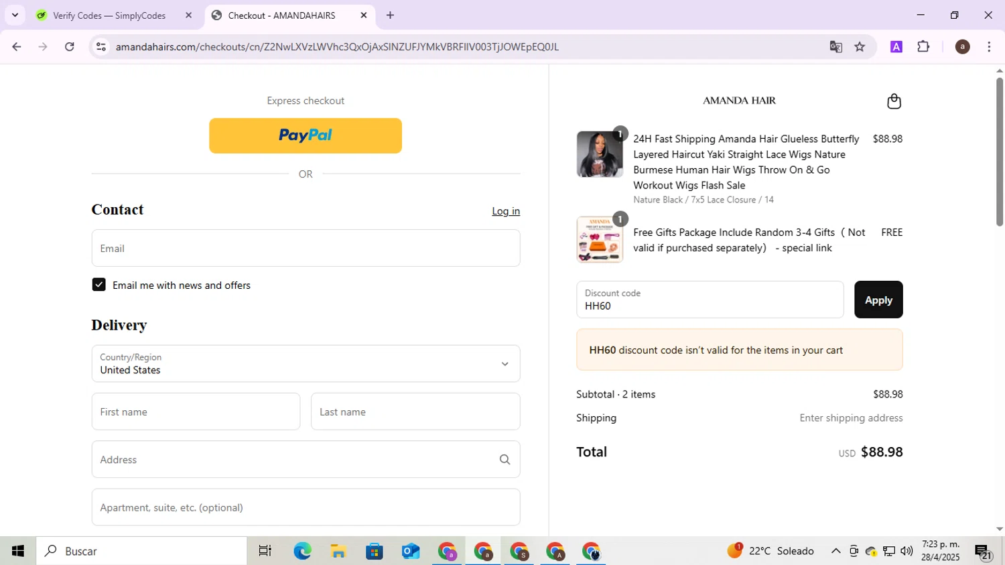The image size is (1005, 565).
Task: Open the Extensions puzzle icon
Action: (x=923, y=47)
